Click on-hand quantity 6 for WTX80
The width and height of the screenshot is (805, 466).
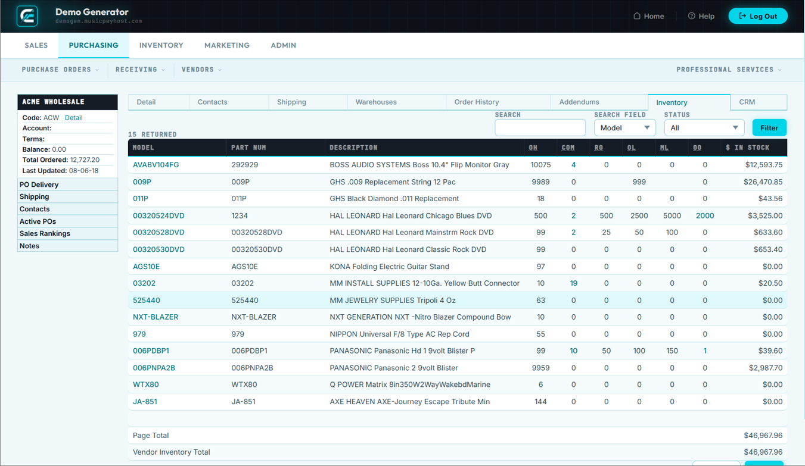tap(541, 385)
